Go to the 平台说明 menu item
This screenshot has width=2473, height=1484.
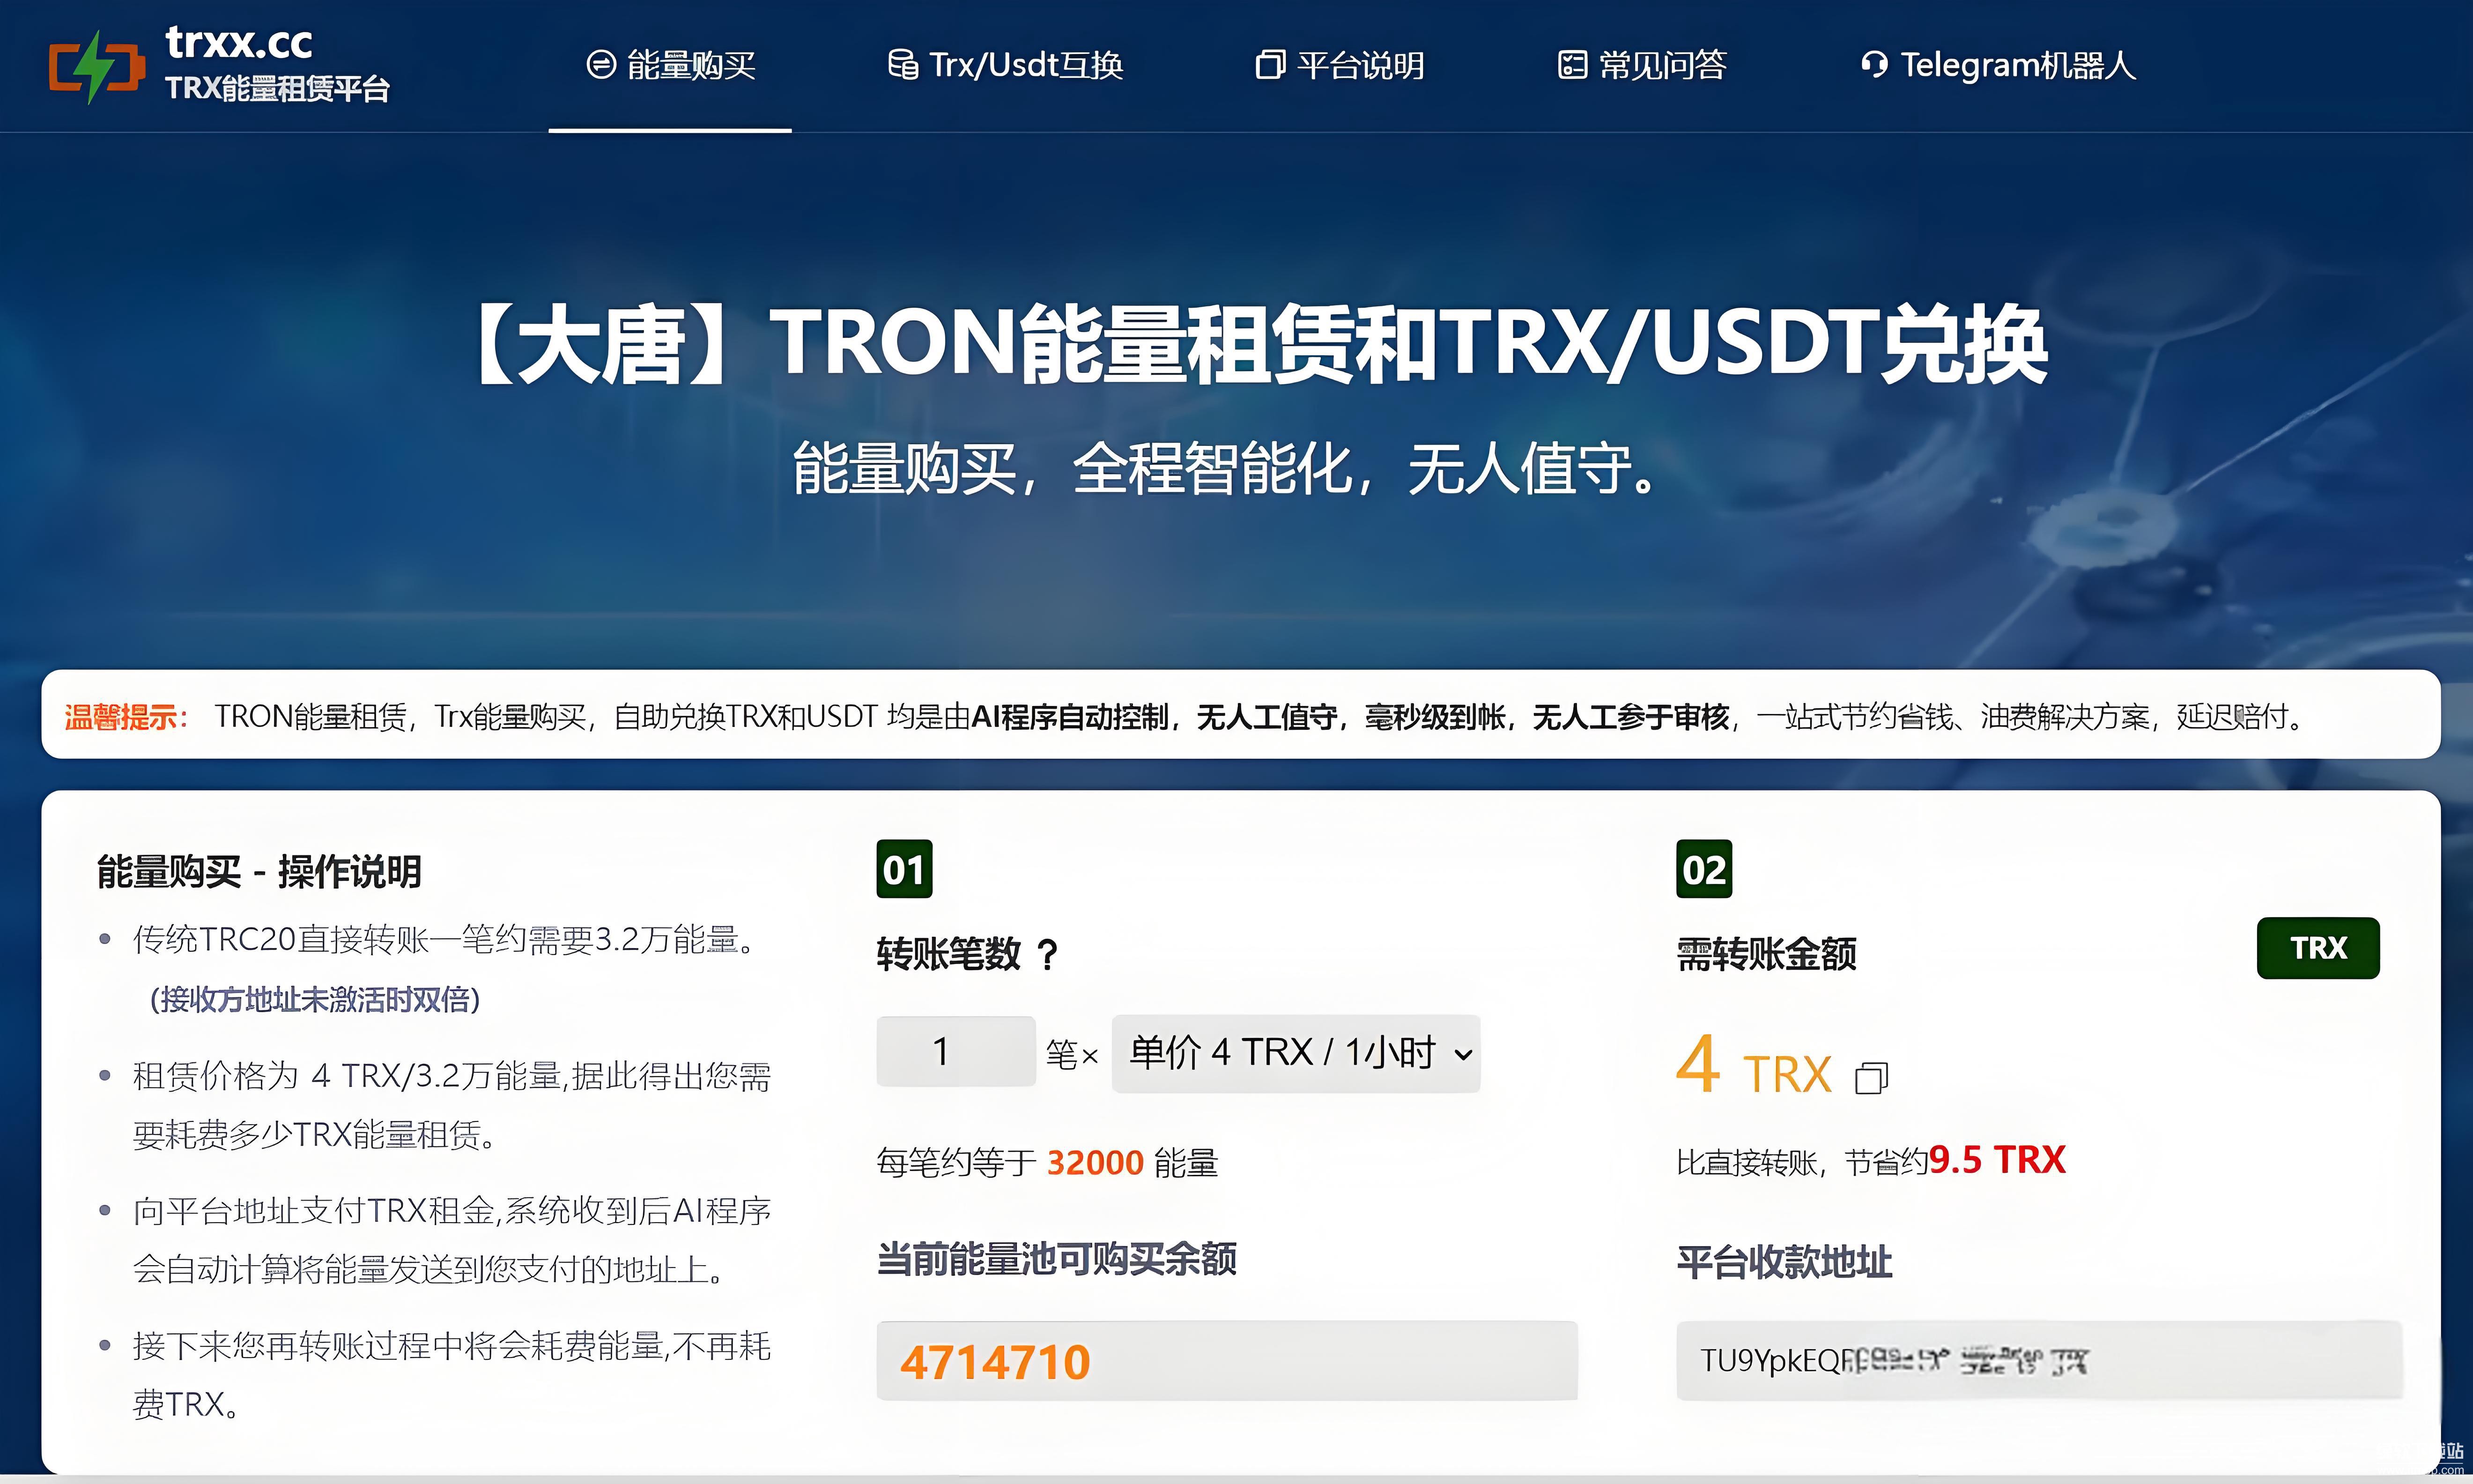[1360, 65]
